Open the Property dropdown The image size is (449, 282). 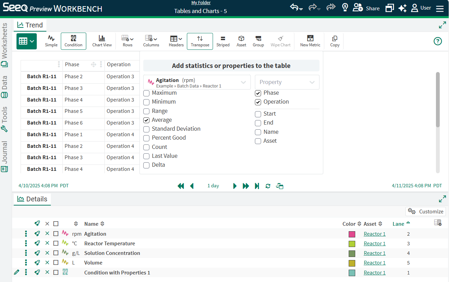(287, 82)
